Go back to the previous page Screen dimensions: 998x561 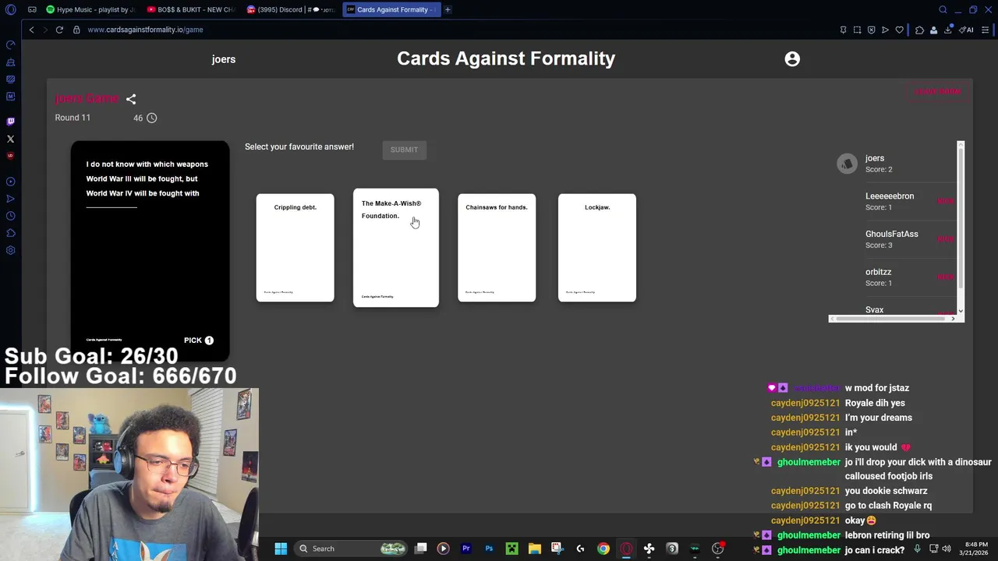31,30
